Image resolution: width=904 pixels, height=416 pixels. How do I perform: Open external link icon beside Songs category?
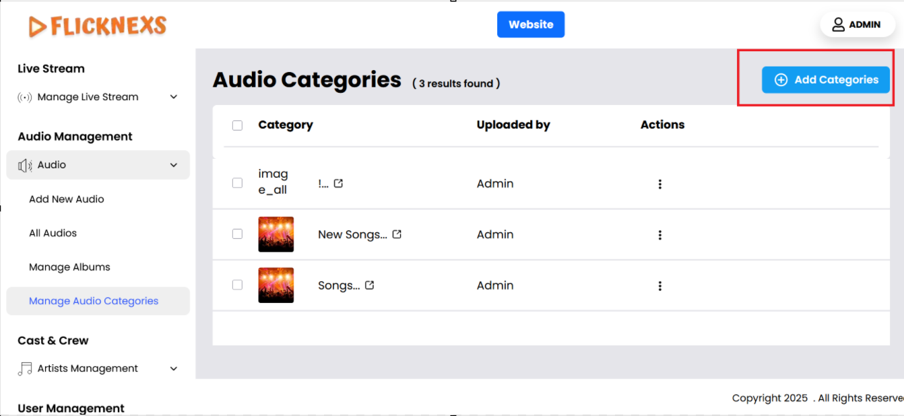coord(370,285)
